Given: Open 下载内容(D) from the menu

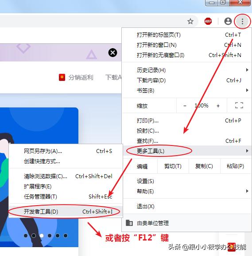Looking at the screenshot, I should click(x=187, y=80).
